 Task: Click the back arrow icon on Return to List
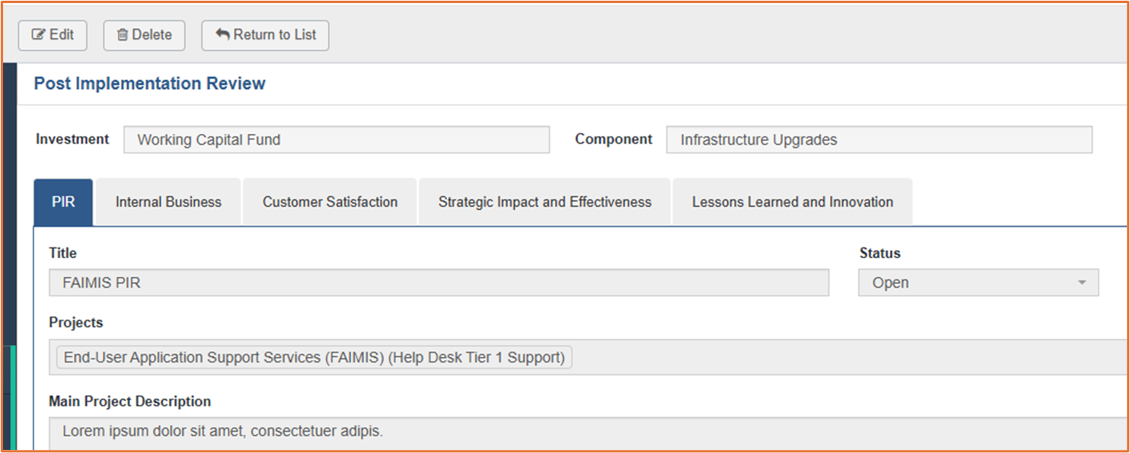point(222,34)
